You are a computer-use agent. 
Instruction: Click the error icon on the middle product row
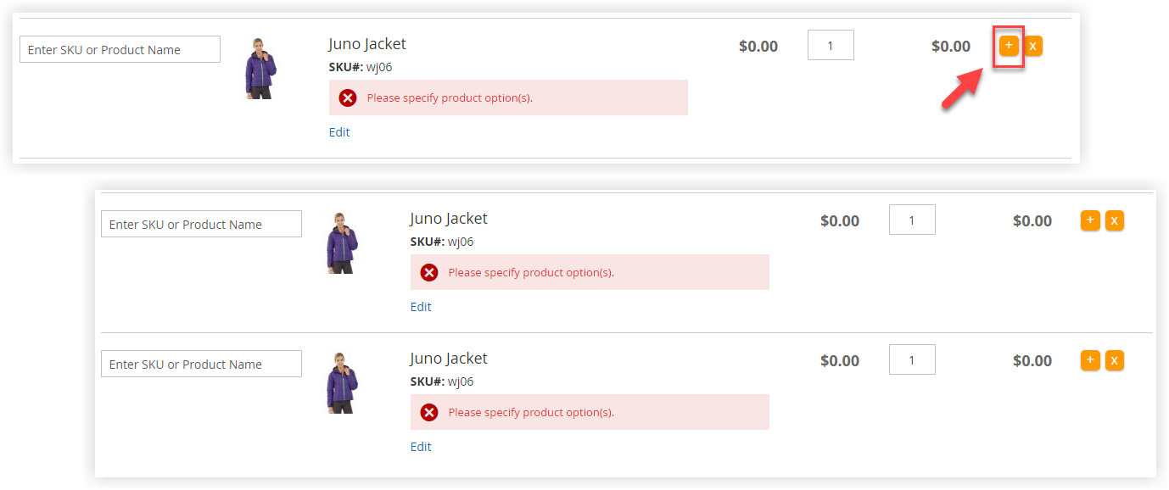(x=428, y=272)
